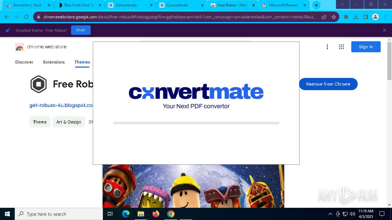Go to Extensions section
Screen dimensions: 392x220
[54, 62]
